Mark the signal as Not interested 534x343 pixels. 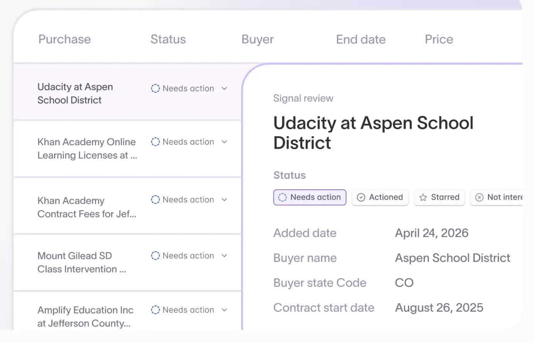(x=497, y=197)
